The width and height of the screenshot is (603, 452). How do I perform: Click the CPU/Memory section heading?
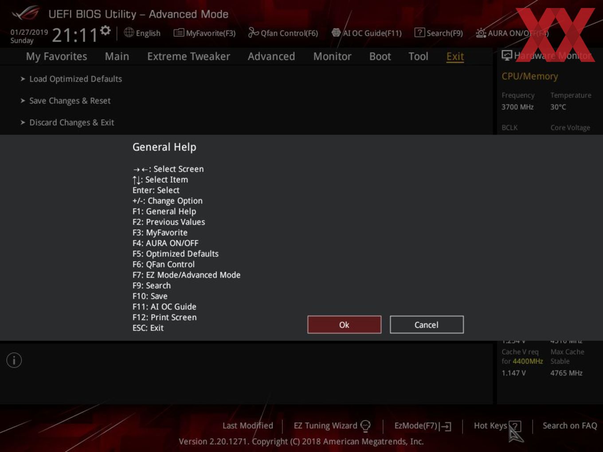click(529, 76)
